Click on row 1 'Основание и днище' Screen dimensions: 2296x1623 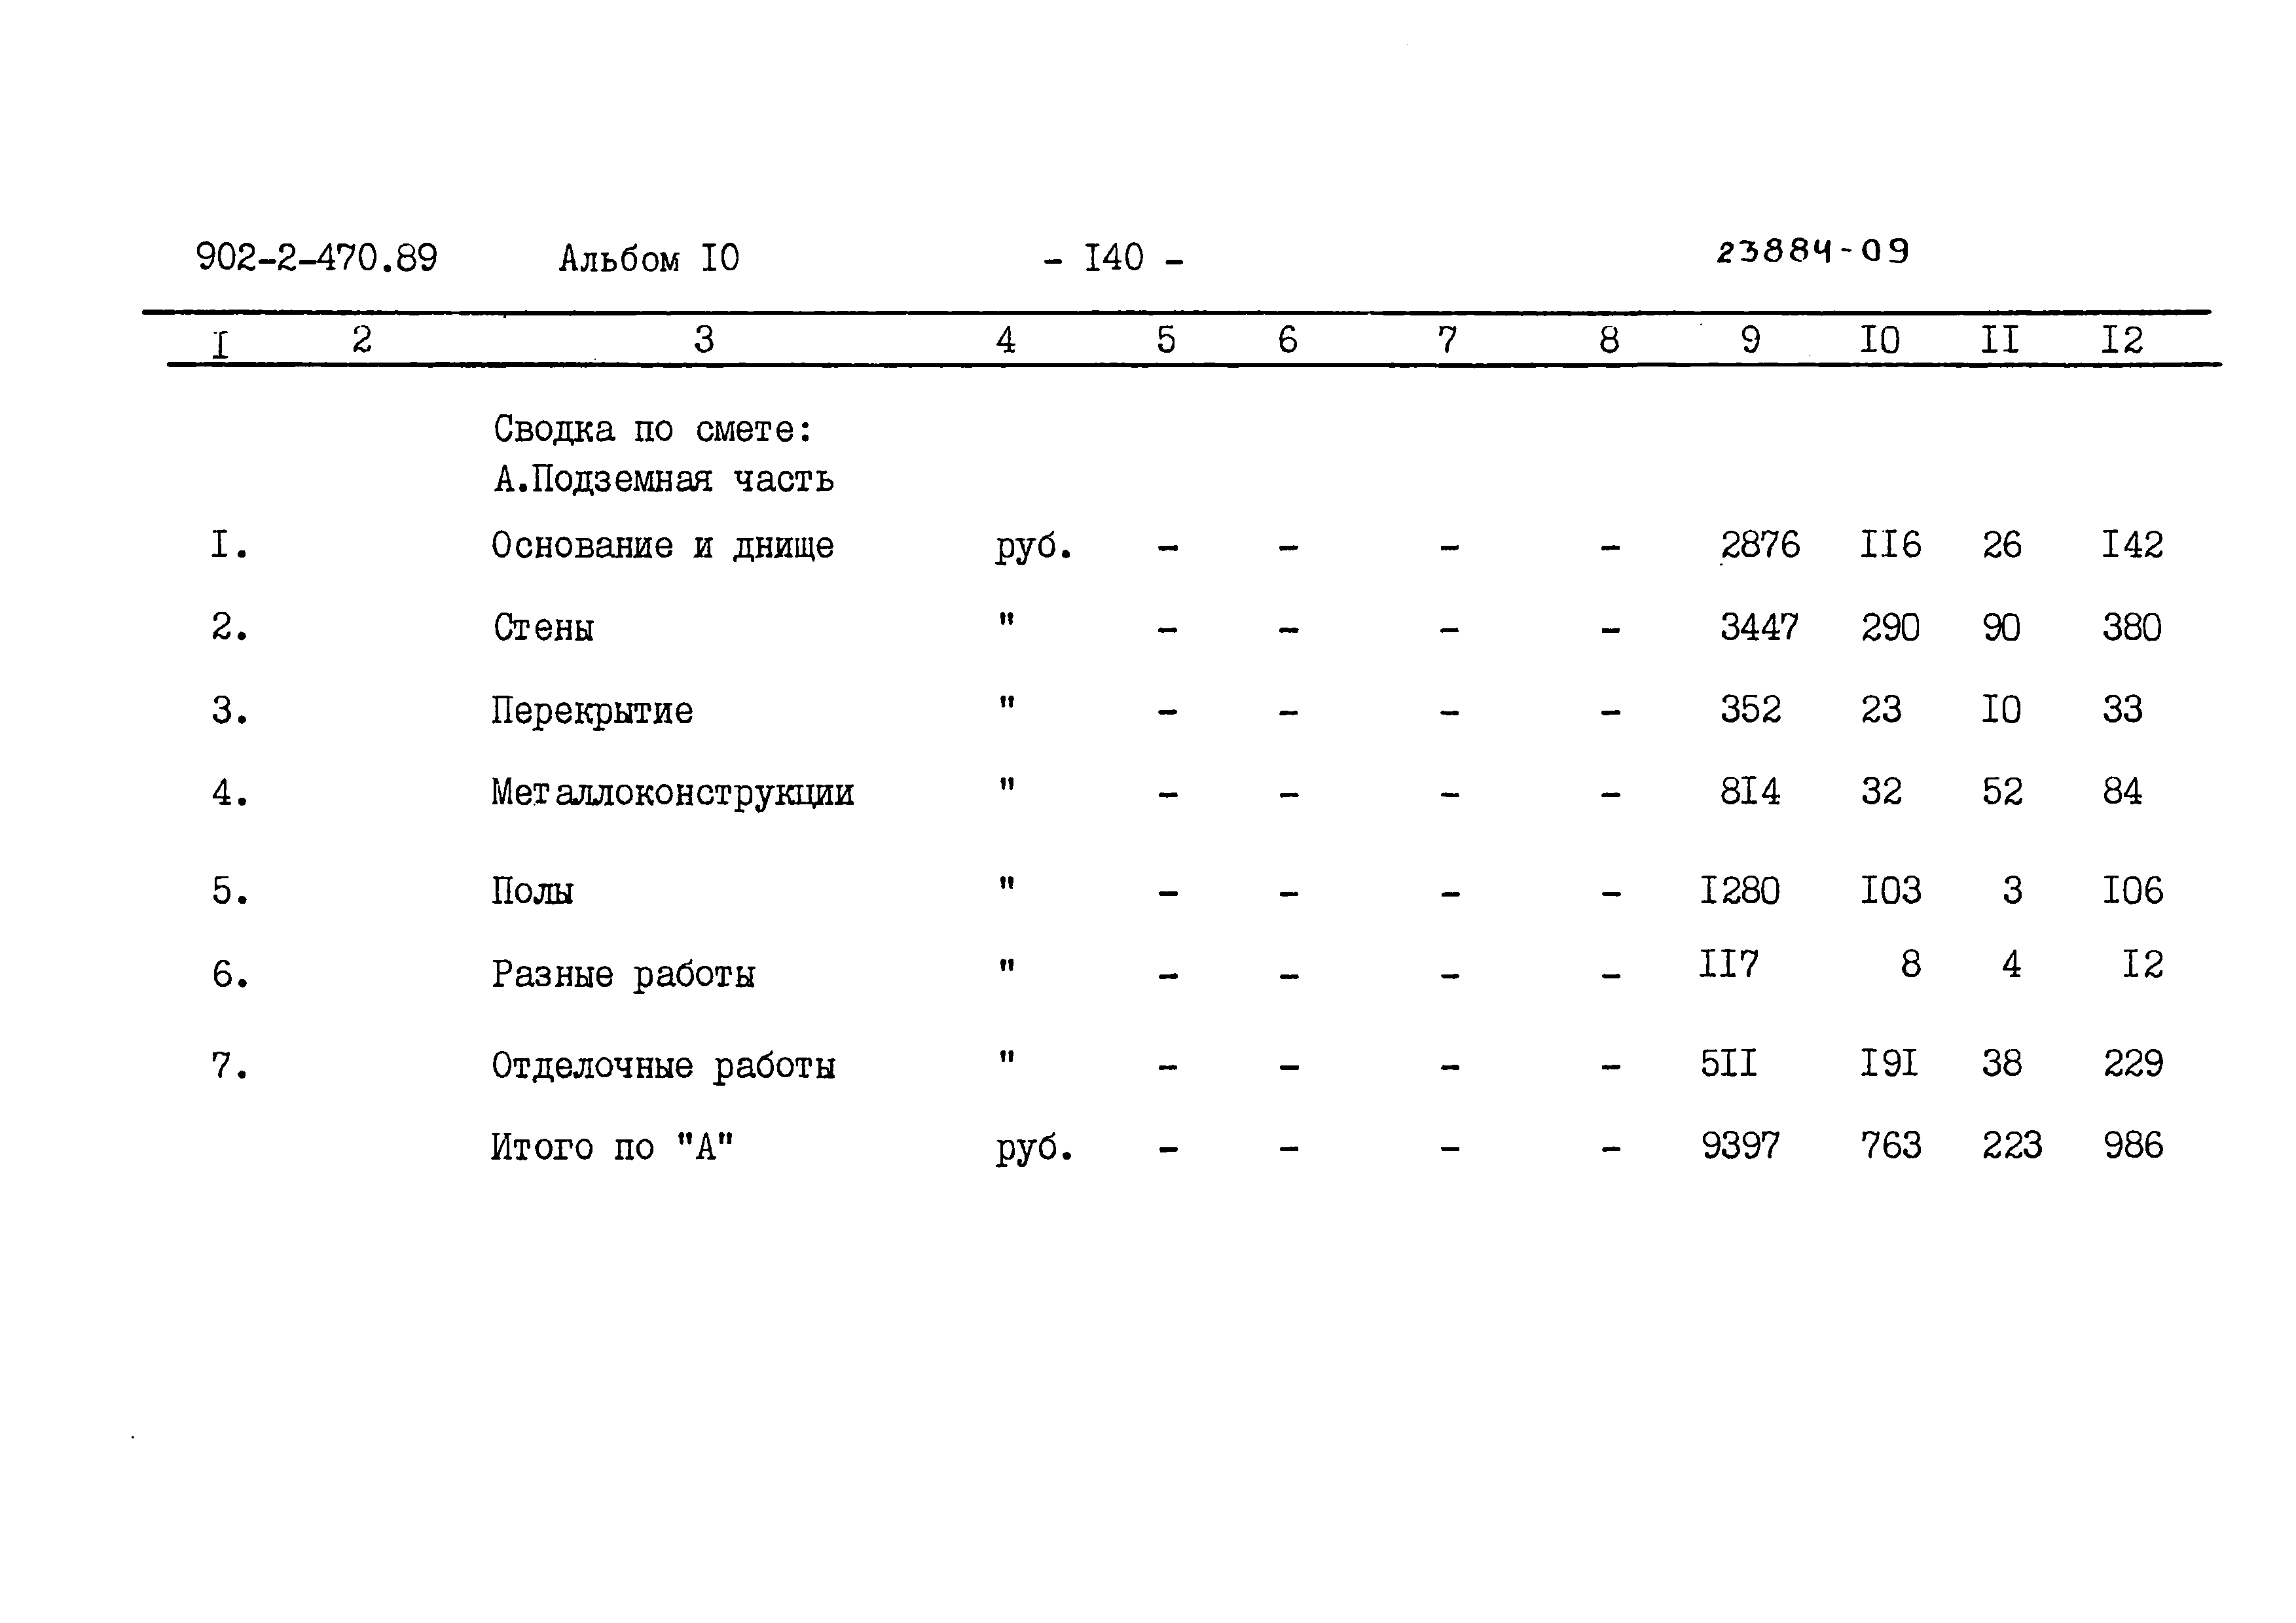pyautogui.click(x=615, y=544)
